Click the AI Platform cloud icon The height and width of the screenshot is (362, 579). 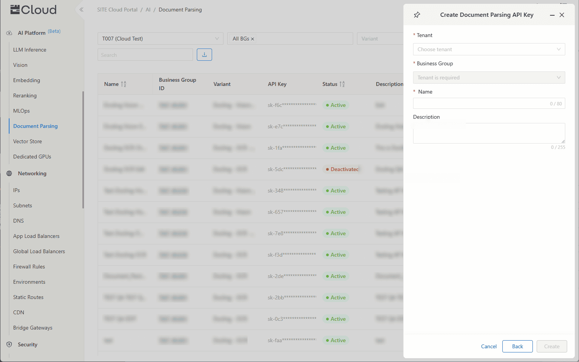tap(9, 33)
